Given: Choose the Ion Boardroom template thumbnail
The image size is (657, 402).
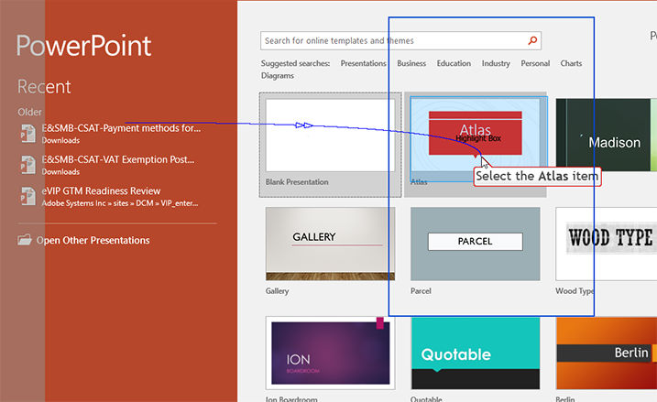Looking at the screenshot, I should (x=330, y=353).
